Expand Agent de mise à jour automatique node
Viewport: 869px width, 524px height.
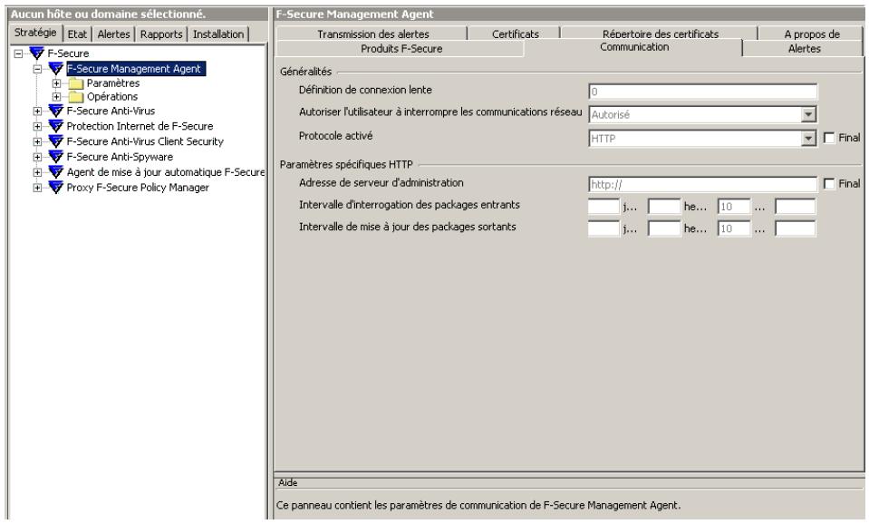tap(38, 172)
